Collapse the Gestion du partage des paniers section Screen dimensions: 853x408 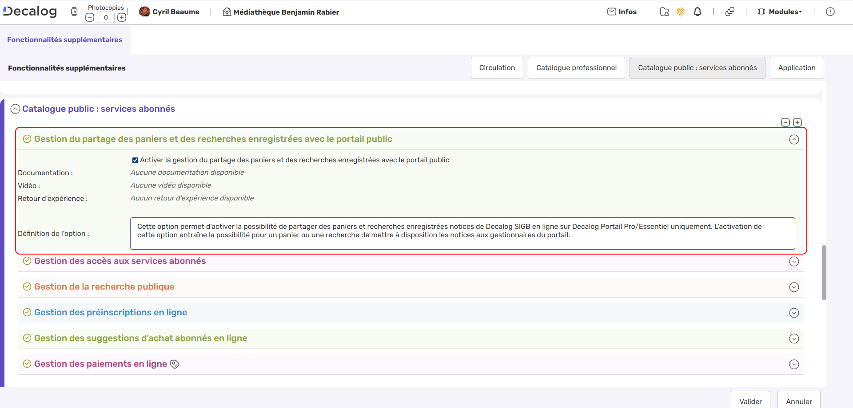pos(794,139)
